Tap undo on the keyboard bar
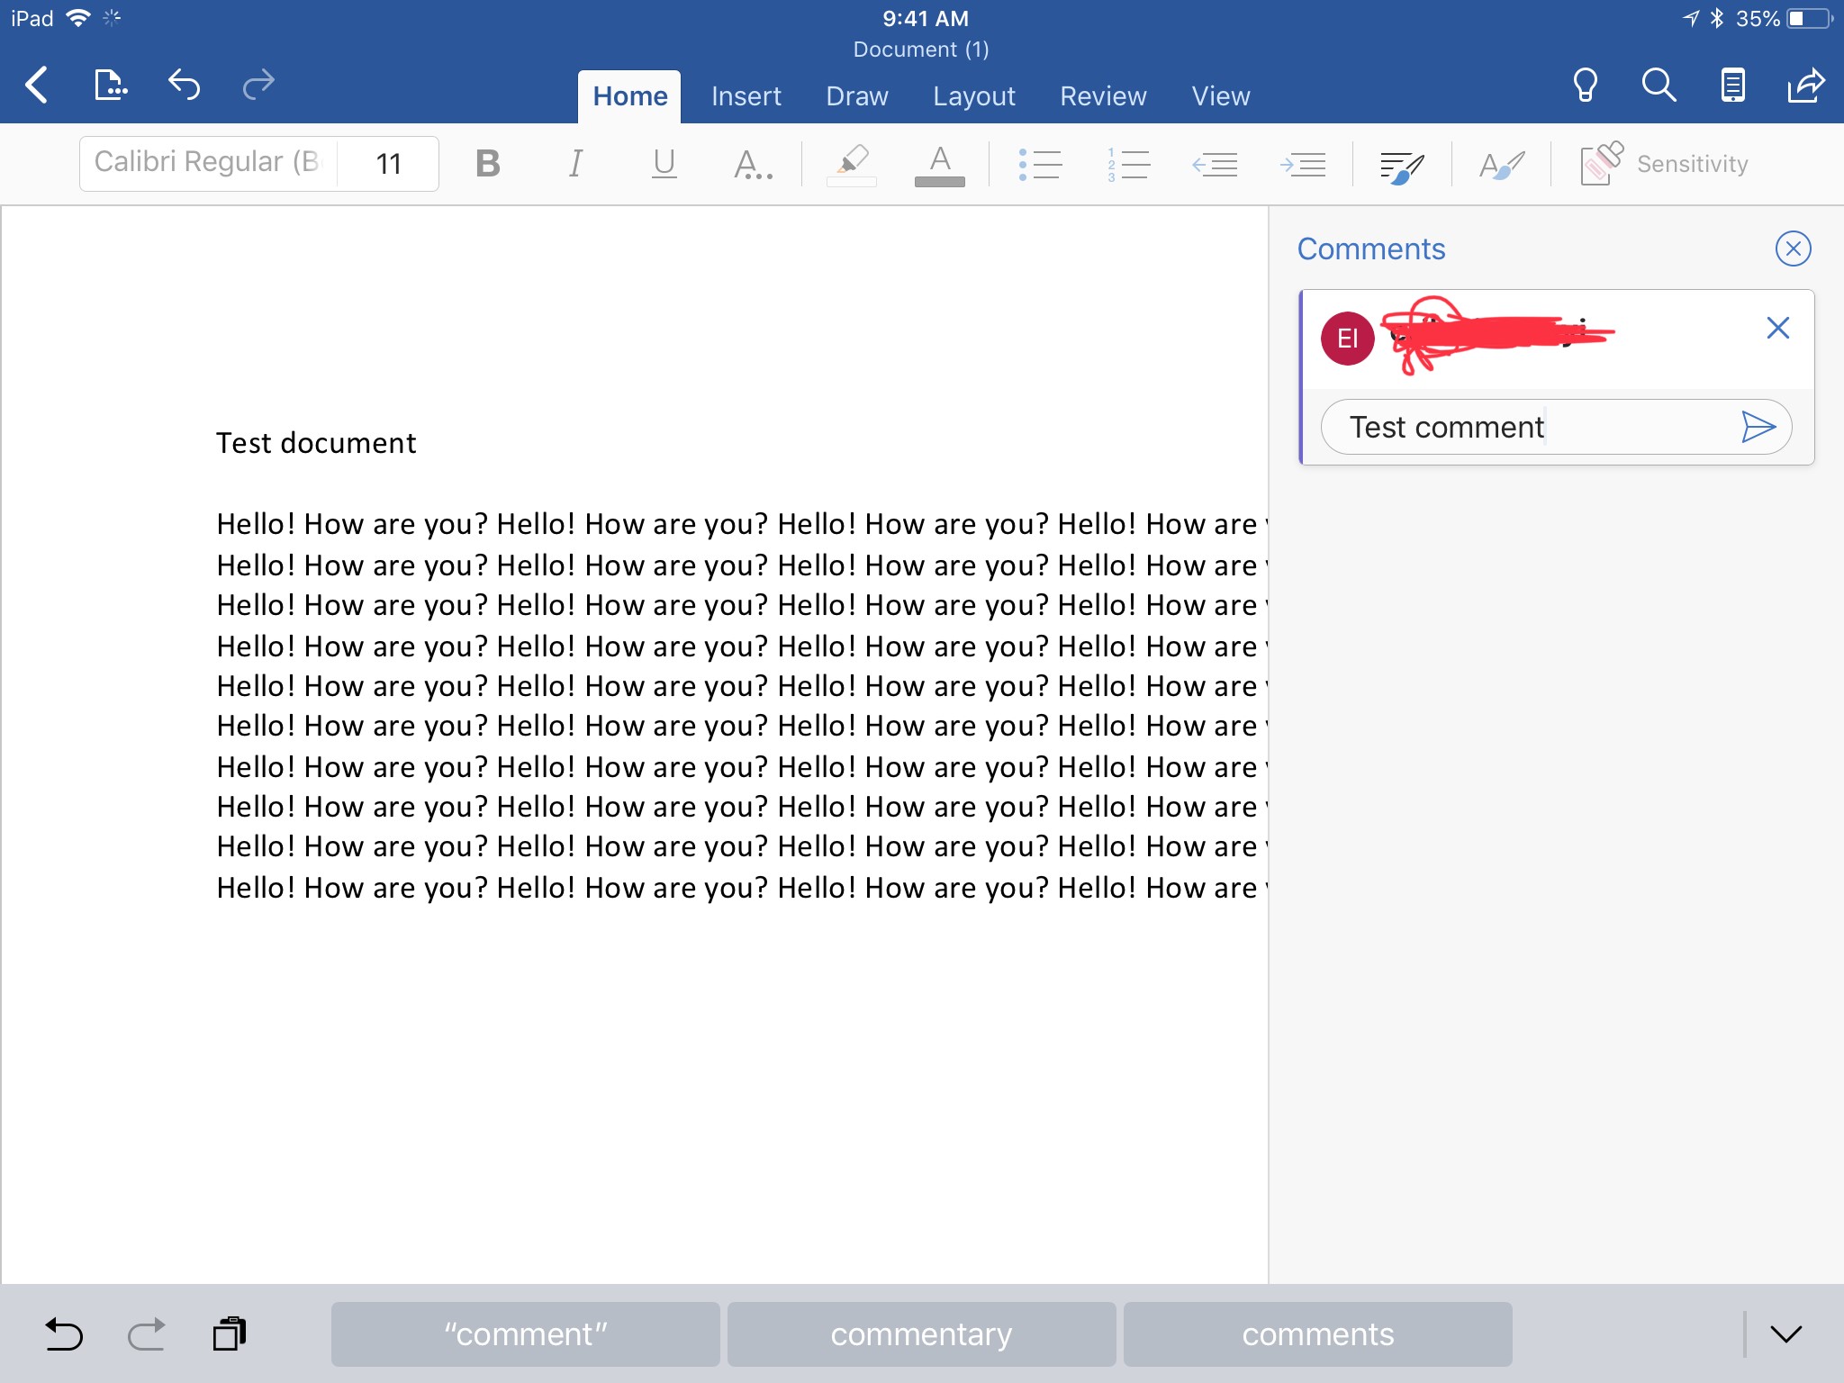The image size is (1844, 1383). point(64,1334)
